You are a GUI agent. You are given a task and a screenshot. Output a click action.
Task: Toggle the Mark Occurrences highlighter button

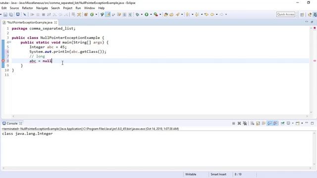108,14
